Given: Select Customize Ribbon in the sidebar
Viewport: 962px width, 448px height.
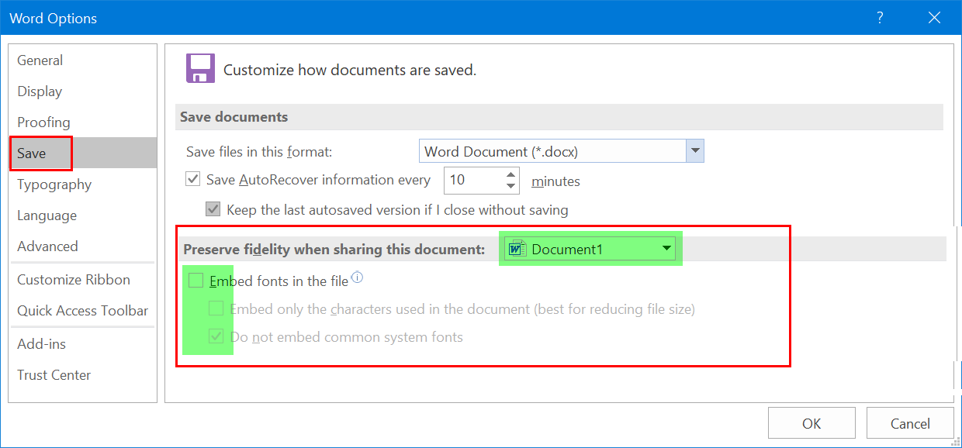Looking at the screenshot, I should (74, 280).
